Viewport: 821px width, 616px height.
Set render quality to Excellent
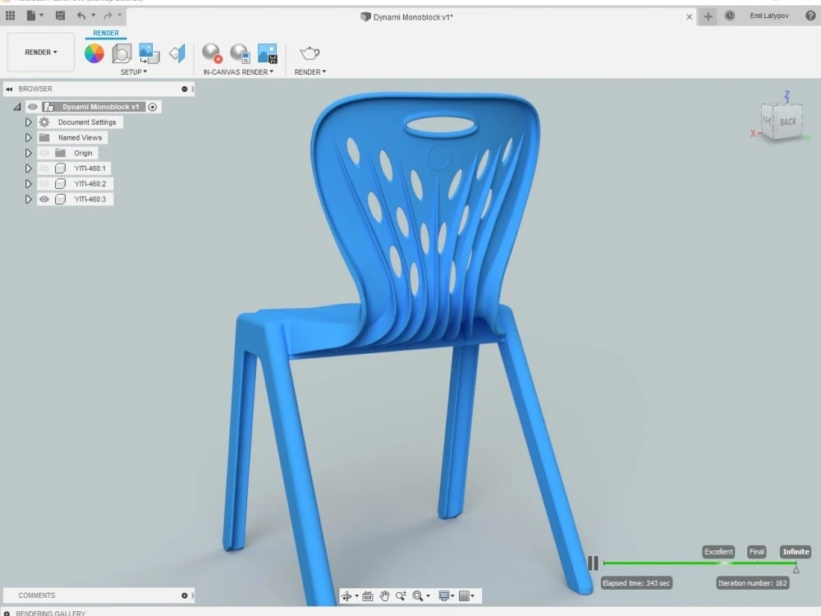click(x=718, y=552)
